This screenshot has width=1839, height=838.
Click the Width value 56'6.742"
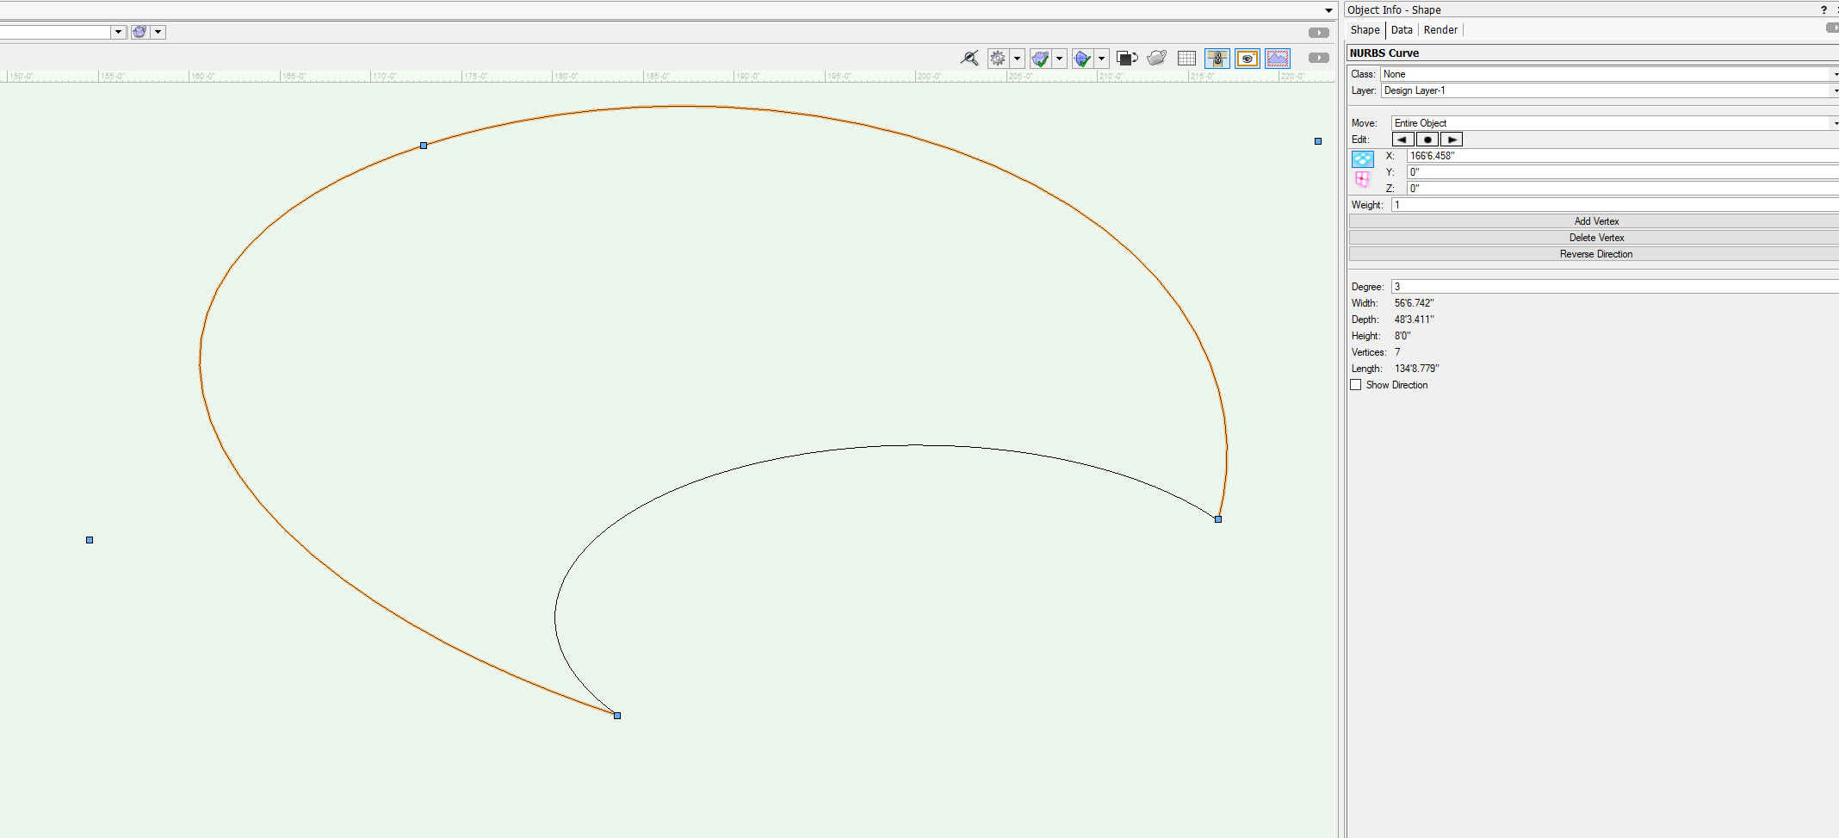click(1414, 303)
